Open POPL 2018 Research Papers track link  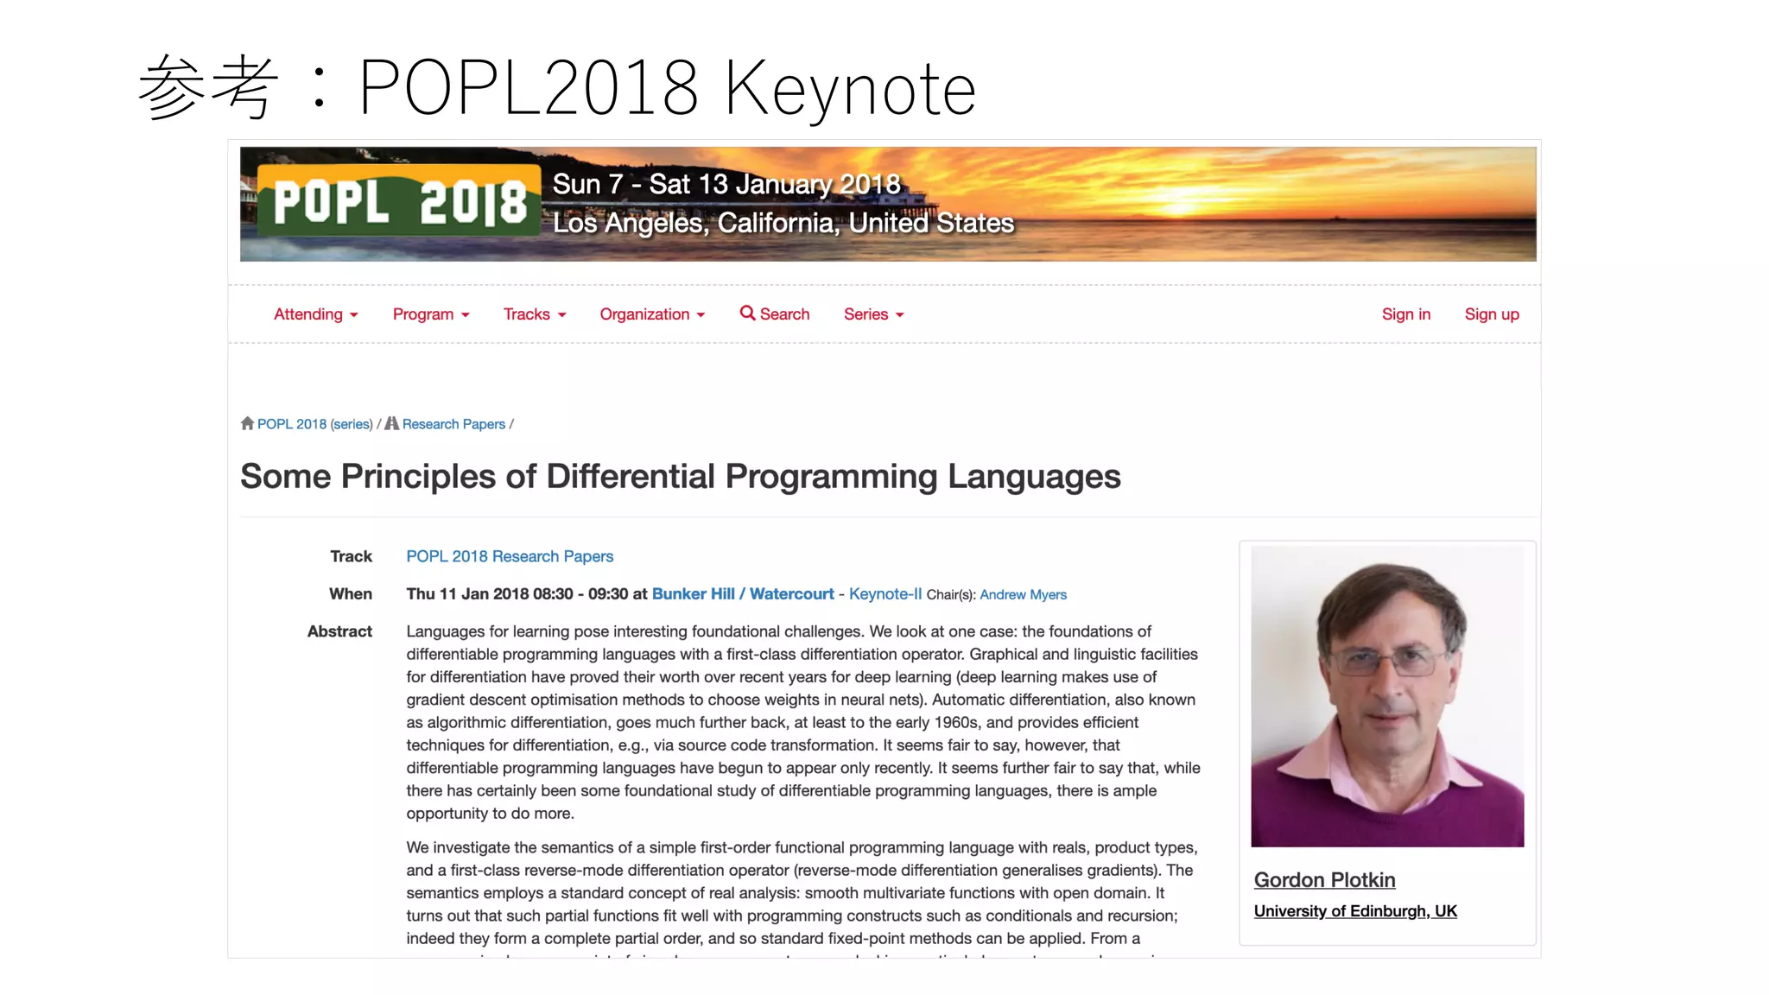click(510, 556)
